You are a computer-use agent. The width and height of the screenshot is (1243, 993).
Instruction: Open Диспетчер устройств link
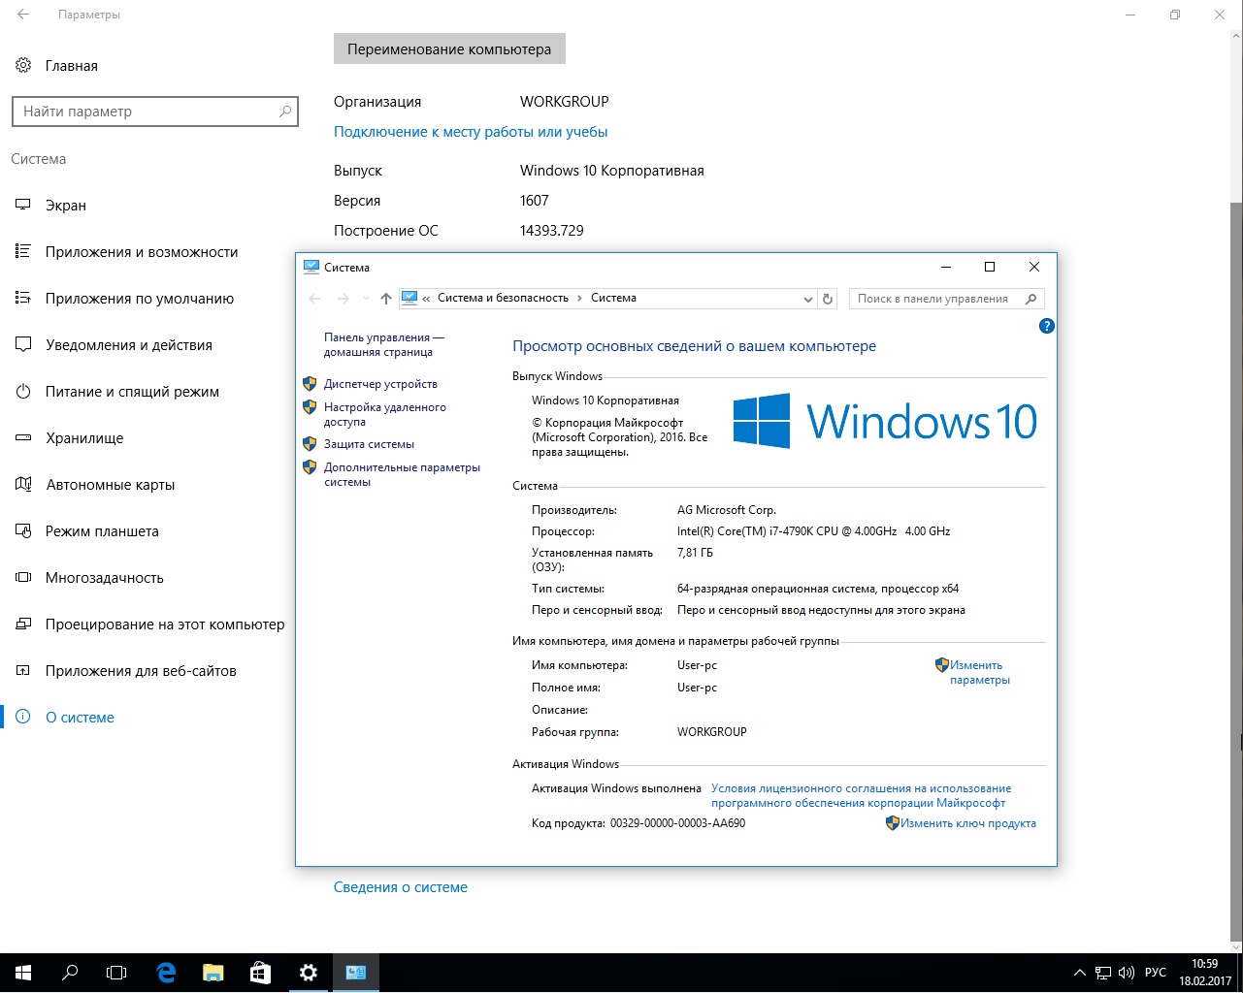pos(380,384)
